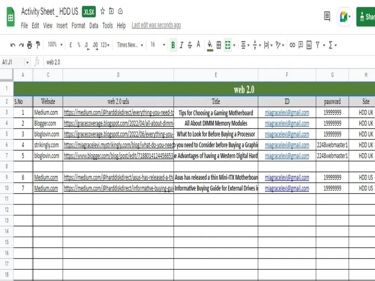Open the 123 number format dropdown
375x281 pixels.
pyautogui.click(x=105, y=45)
